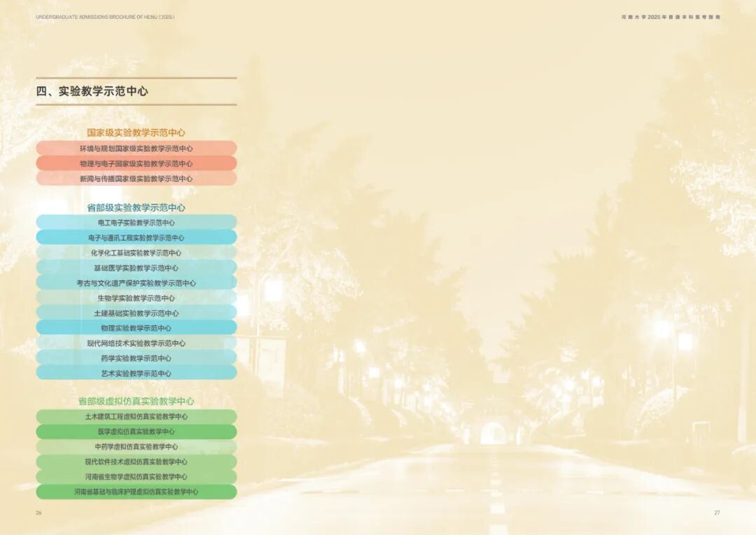Click page number 27

coord(717,513)
